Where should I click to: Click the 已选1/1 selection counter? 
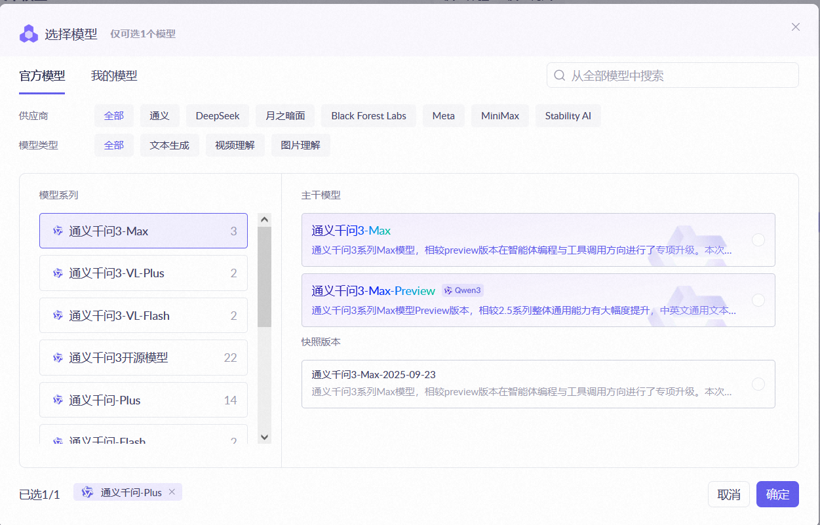39,495
